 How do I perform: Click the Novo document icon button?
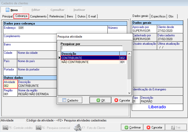click(x=11, y=10)
